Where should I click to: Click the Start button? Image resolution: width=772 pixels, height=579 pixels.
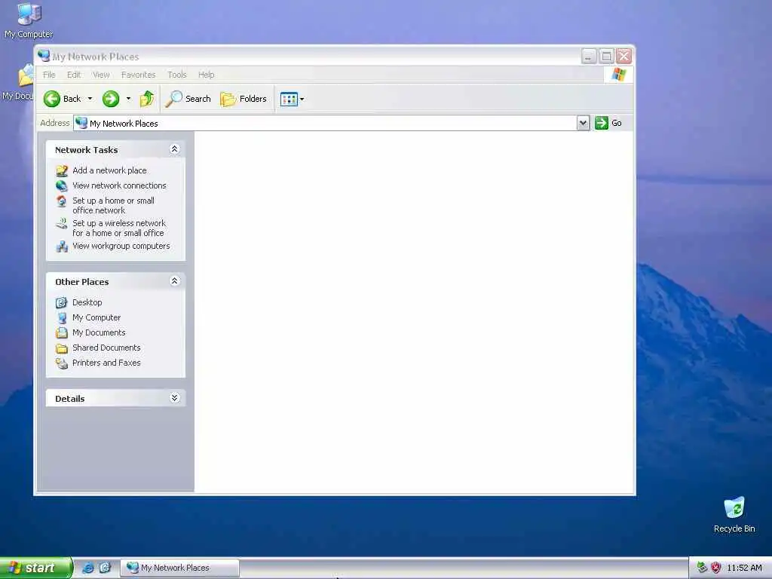(36, 568)
